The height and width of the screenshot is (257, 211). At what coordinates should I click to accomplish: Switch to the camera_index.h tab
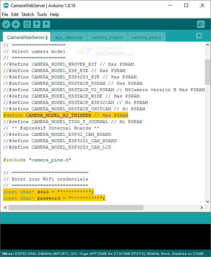(107, 38)
